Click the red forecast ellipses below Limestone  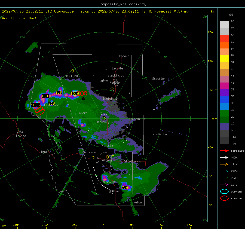point(39,111)
